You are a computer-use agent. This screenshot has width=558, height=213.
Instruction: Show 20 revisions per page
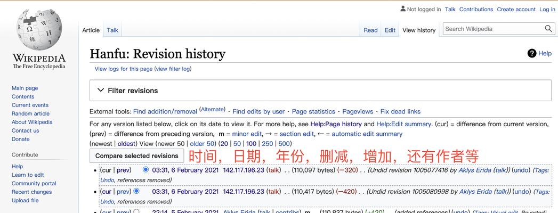[224, 144]
